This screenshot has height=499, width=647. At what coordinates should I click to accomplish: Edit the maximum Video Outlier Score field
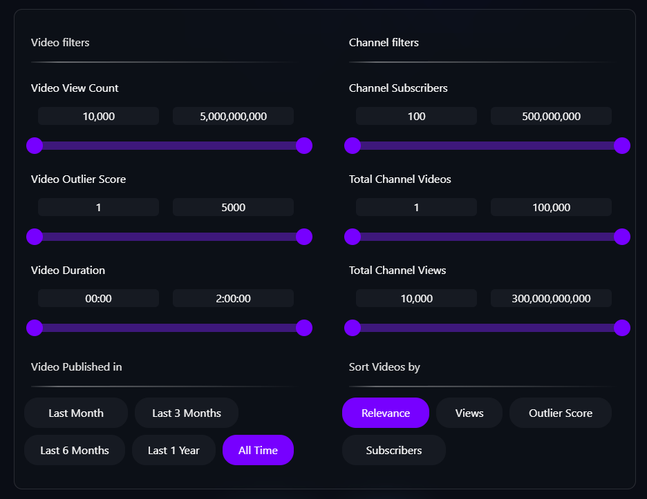pyautogui.click(x=233, y=207)
